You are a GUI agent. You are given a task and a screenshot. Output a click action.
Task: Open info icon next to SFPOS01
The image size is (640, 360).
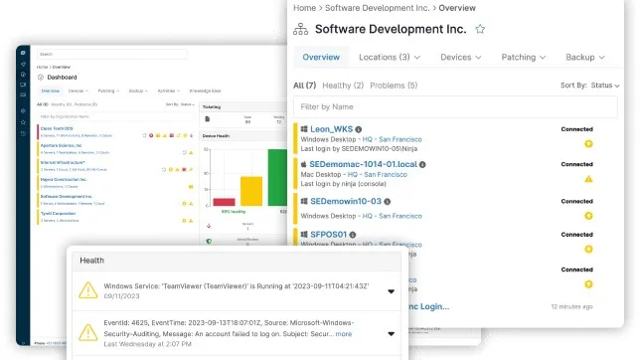tap(353, 235)
